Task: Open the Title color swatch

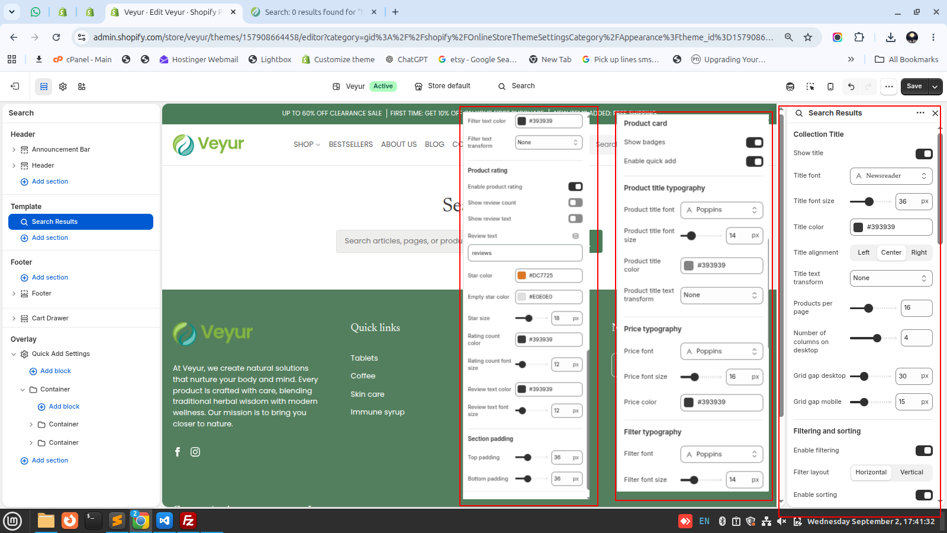Action: click(858, 227)
